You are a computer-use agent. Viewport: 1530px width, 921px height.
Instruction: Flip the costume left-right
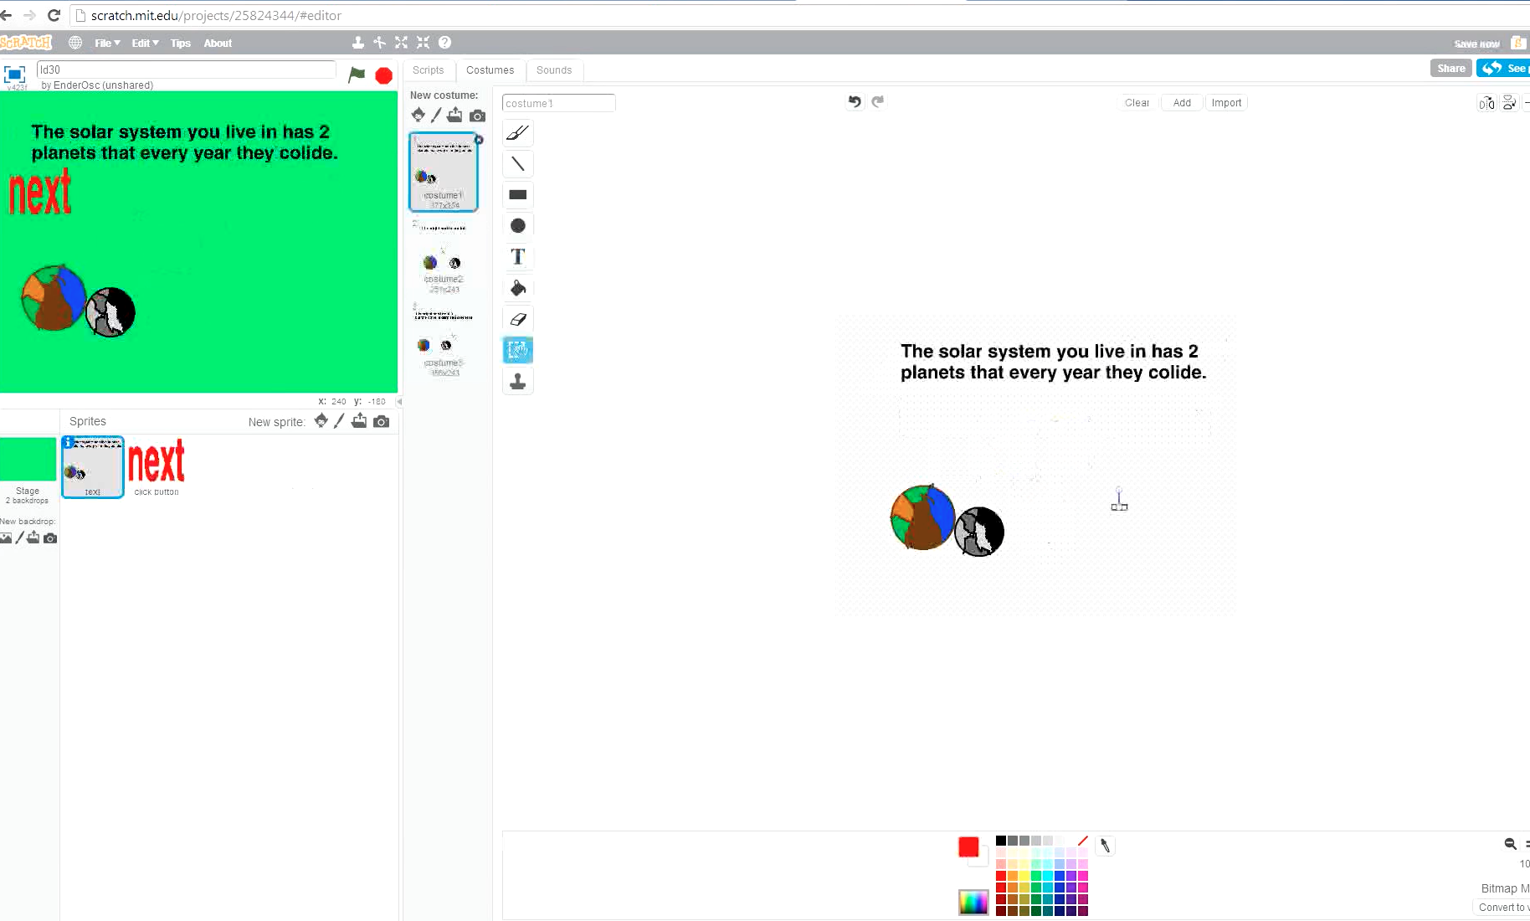pos(1486,103)
